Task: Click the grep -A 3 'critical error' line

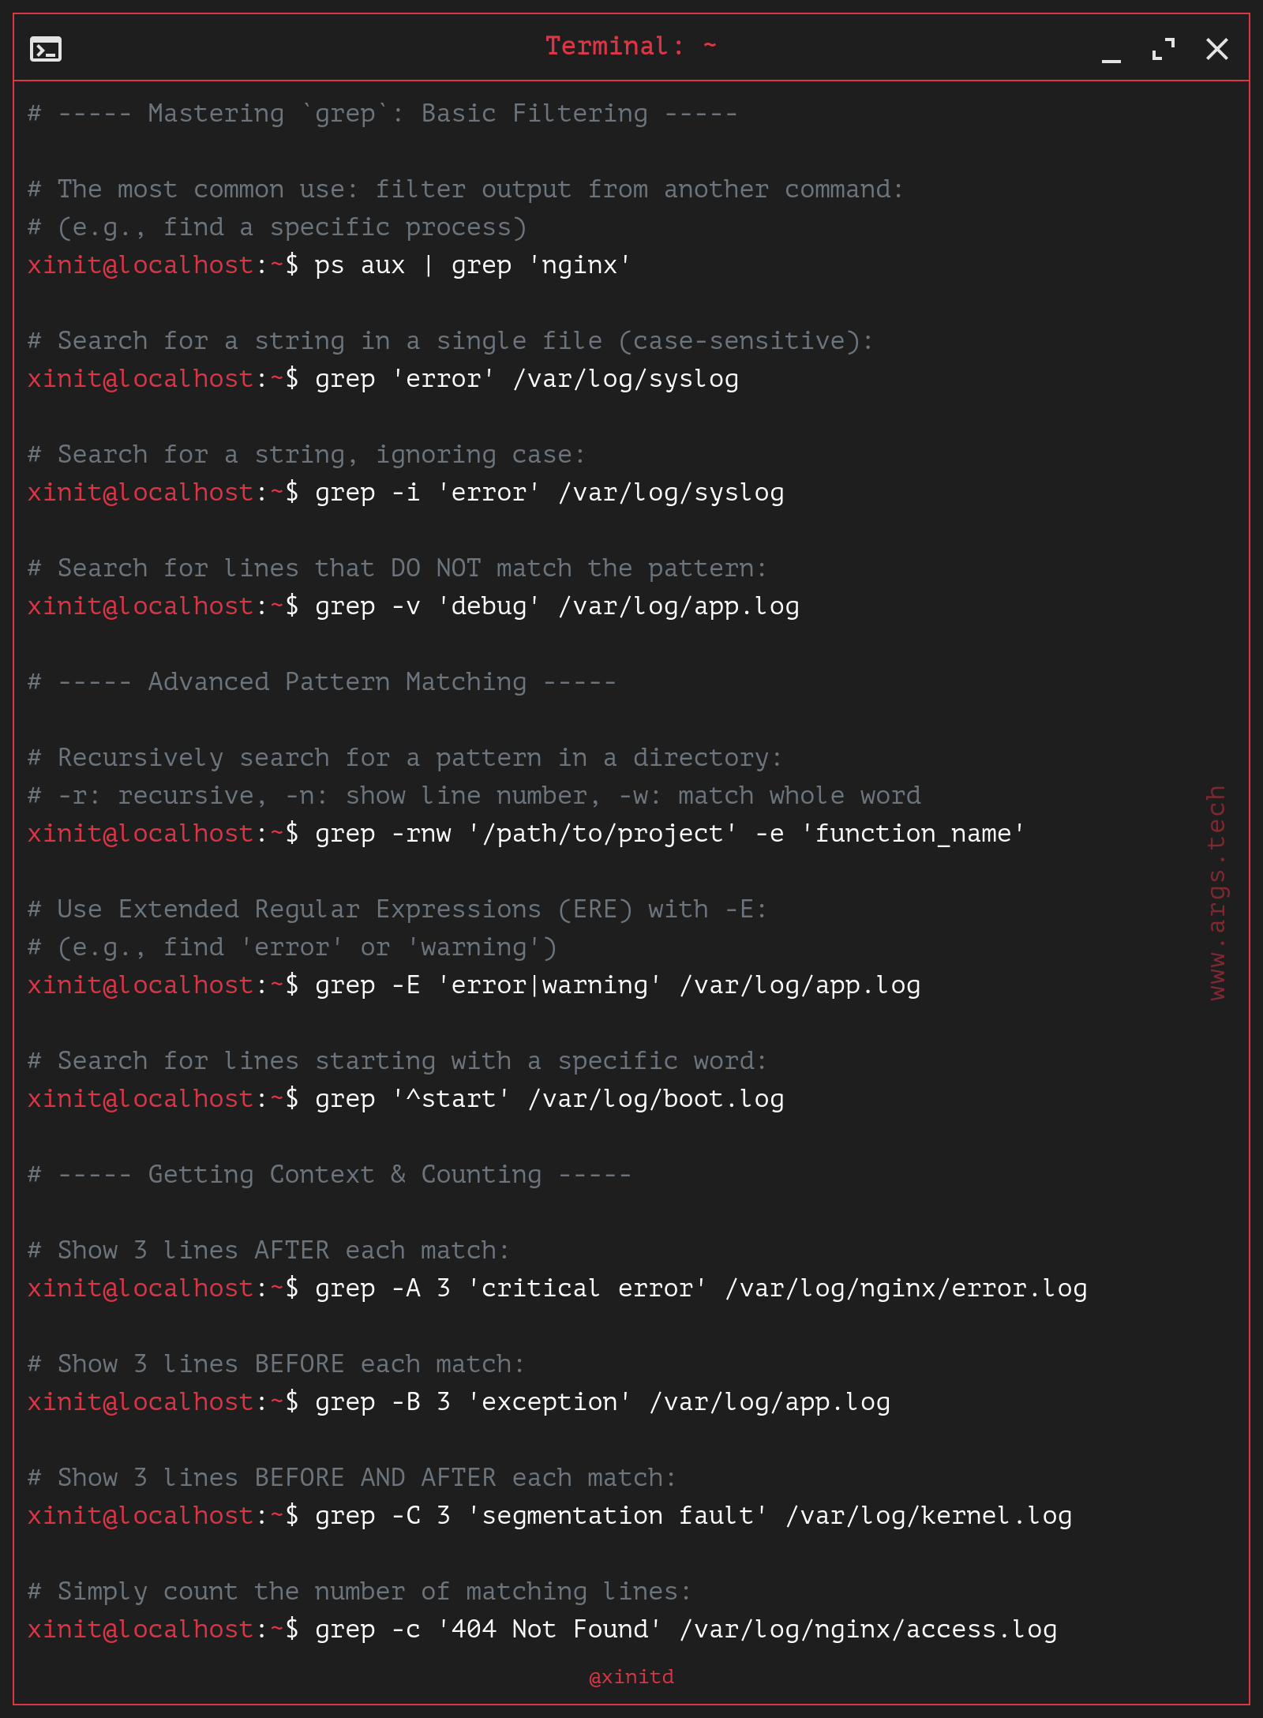Action: pos(701,1288)
